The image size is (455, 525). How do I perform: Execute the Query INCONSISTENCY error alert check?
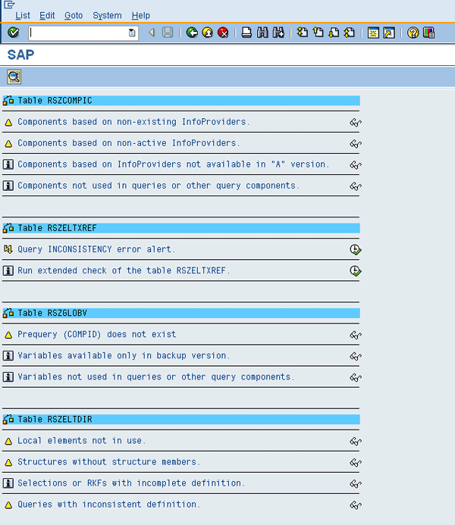click(356, 250)
